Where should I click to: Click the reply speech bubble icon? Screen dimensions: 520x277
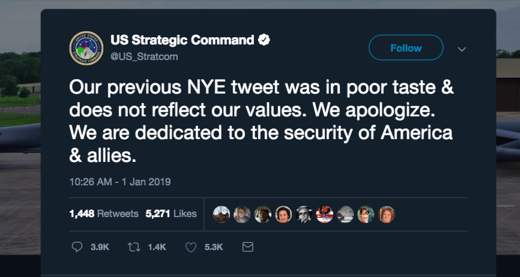pyautogui.click(x=77, y=246)
